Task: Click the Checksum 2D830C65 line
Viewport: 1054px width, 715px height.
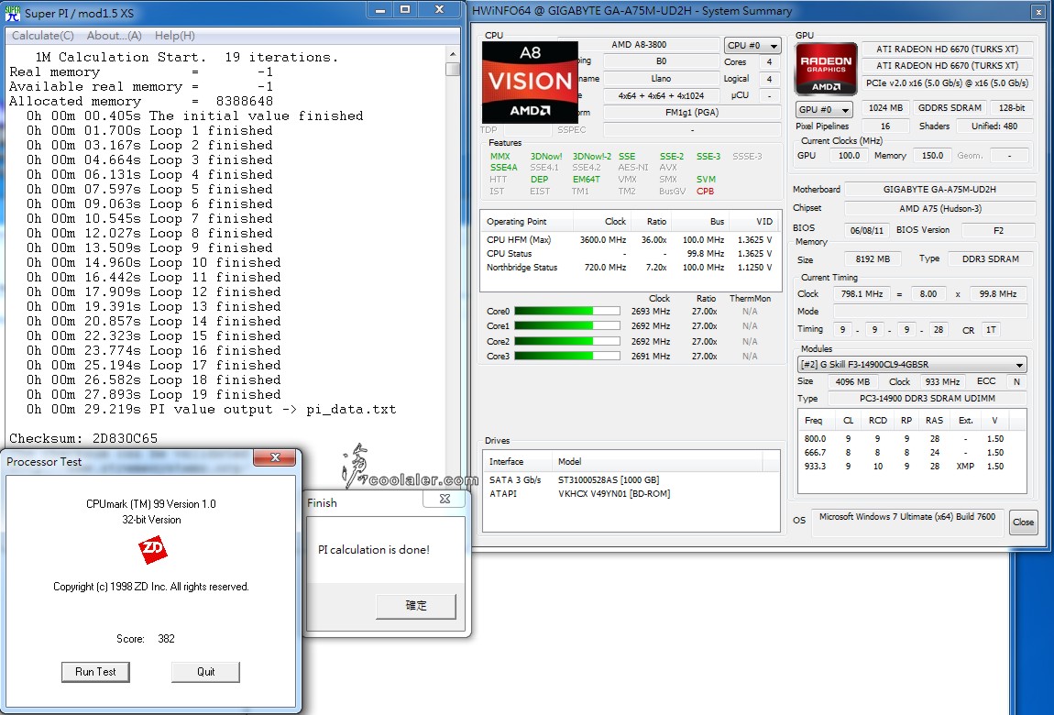Action: (83, 438)
